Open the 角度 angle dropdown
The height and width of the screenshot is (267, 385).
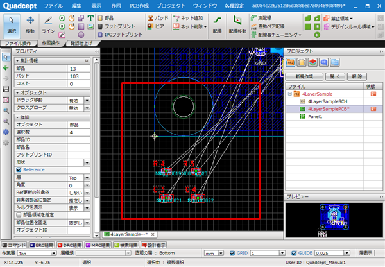click(x=87, y=185)
